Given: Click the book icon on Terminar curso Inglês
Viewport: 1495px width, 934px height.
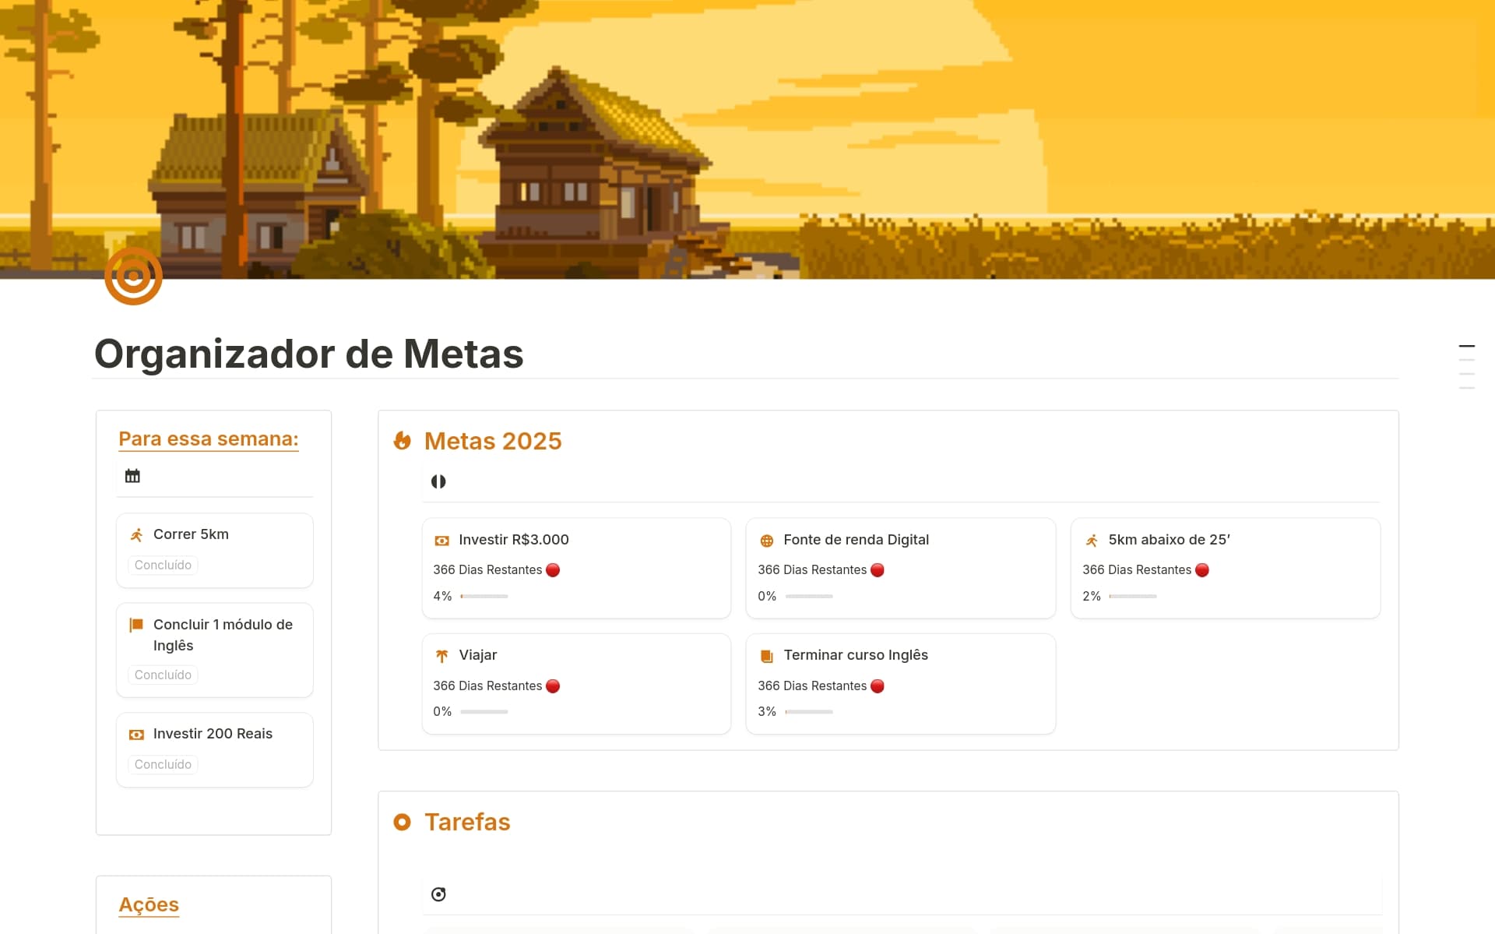Looking at the screenshot, I should coord(766,656).
